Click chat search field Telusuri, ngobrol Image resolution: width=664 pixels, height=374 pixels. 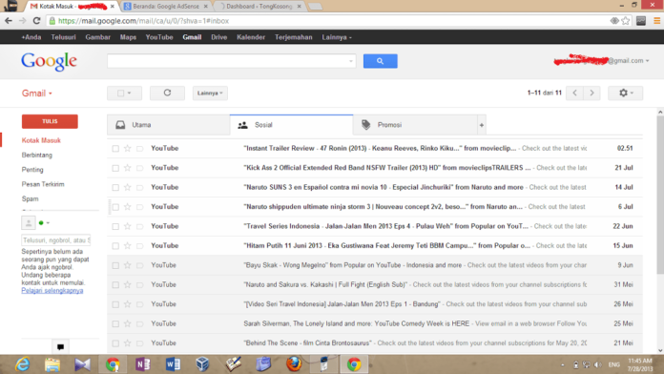point(56,240)
